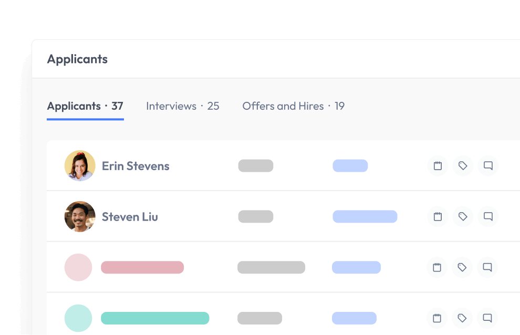
Task: Open comment bubble for Steven Liu
Action: 487,216
